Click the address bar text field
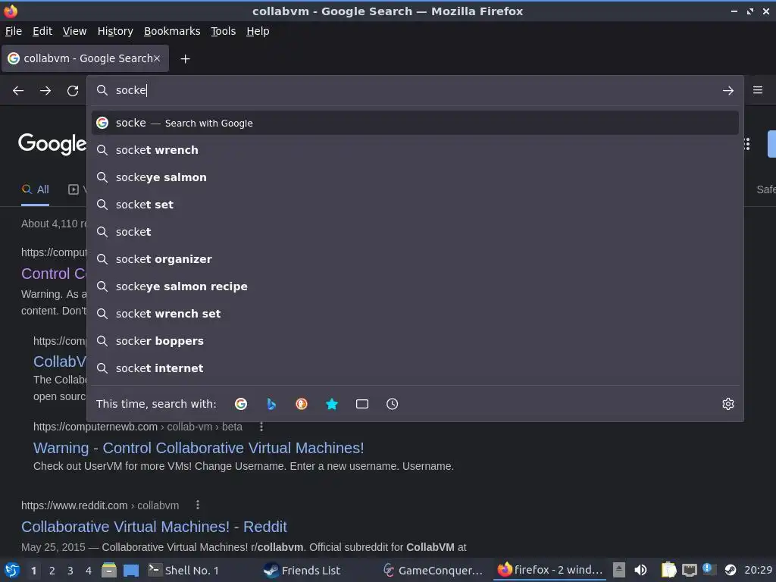 (x=415, y=90)
